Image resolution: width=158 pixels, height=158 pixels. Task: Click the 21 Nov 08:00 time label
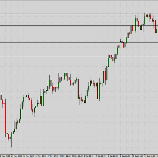pos(17,156)
